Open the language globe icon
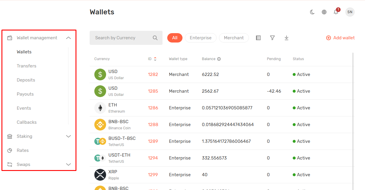 click(x=324, y=12)
